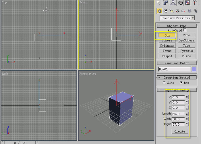
Task: Select the Space Warps waves icon
Action: [x=190, y=11]
